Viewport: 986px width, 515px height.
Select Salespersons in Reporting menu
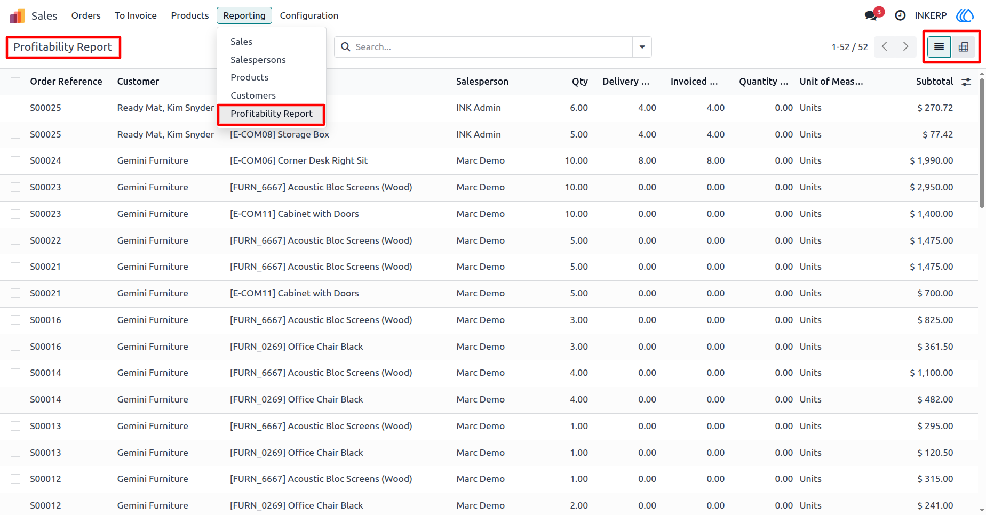pos(258,60)
